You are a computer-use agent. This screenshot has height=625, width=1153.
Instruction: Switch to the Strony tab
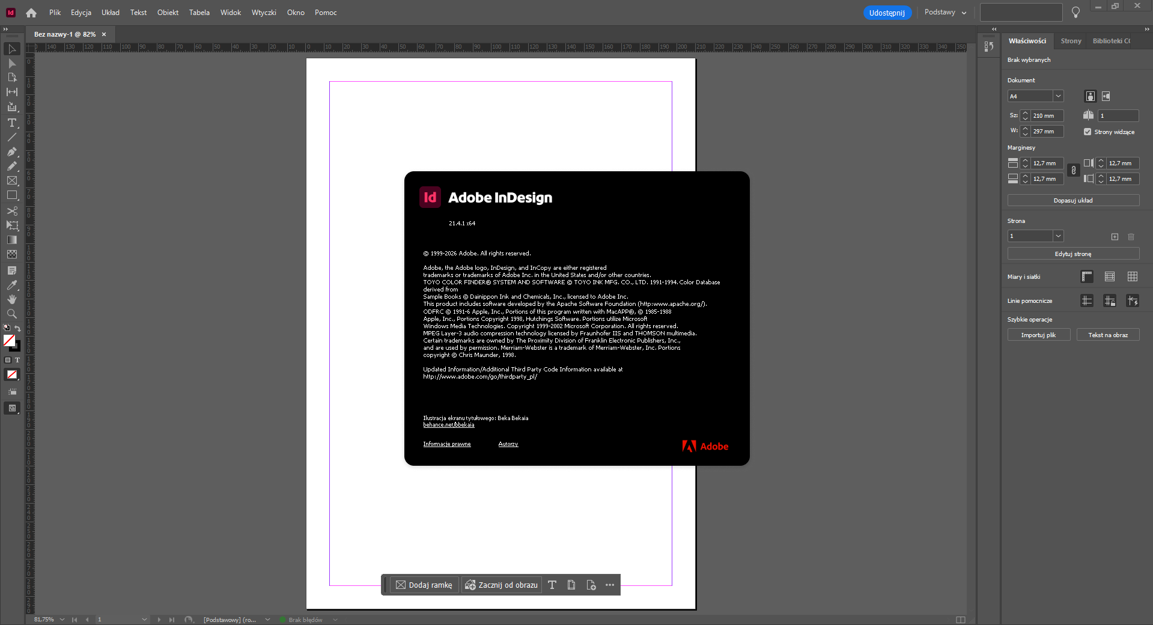click(x=1071, y=41)
